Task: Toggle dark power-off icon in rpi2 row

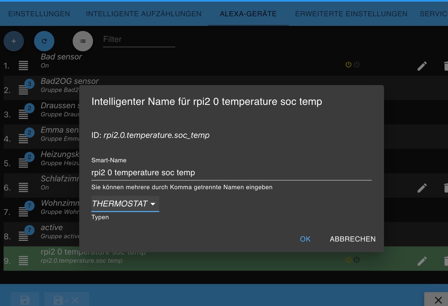Action: pos(357,259)
